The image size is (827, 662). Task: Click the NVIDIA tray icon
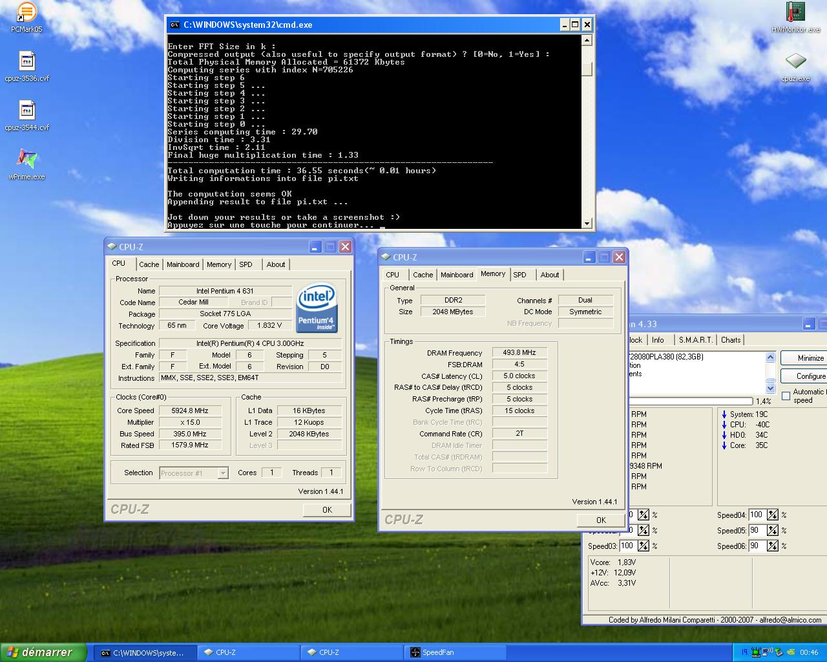point(790,652)
